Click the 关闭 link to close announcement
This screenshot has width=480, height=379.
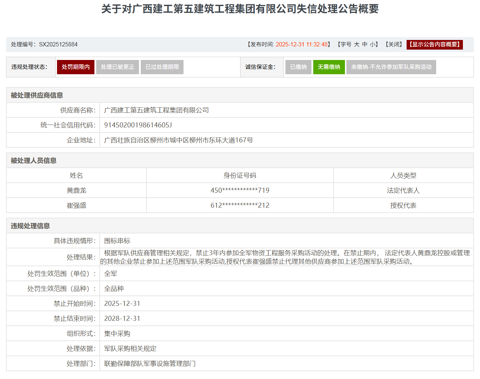point(394,45)
